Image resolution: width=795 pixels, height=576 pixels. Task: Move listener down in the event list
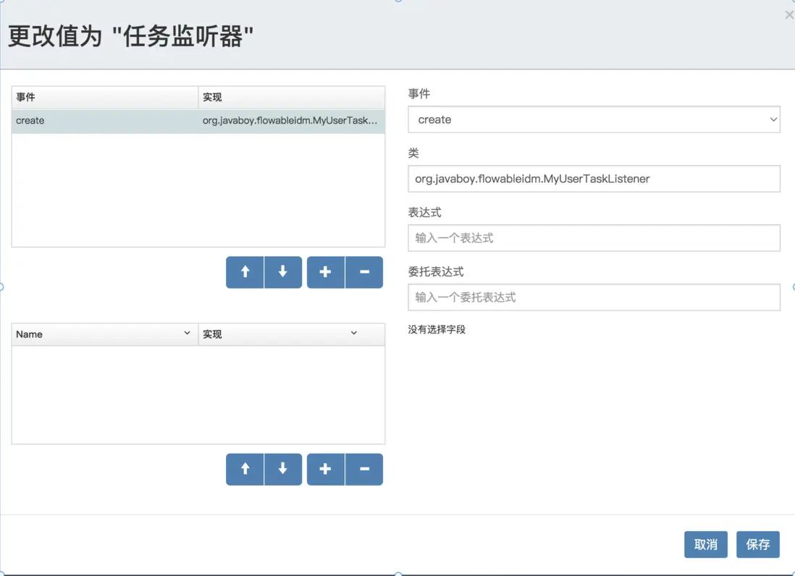tap(283, 272)
